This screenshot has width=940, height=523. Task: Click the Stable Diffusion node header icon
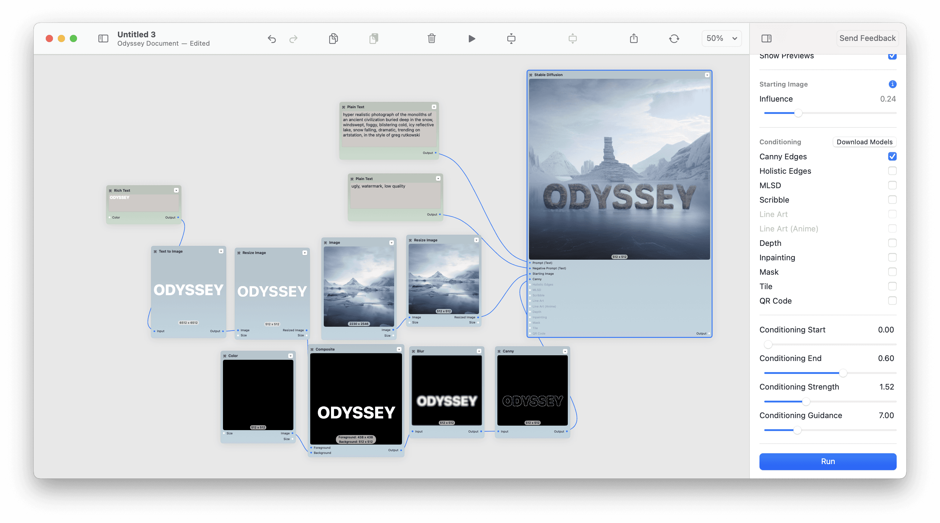[530, 75]
